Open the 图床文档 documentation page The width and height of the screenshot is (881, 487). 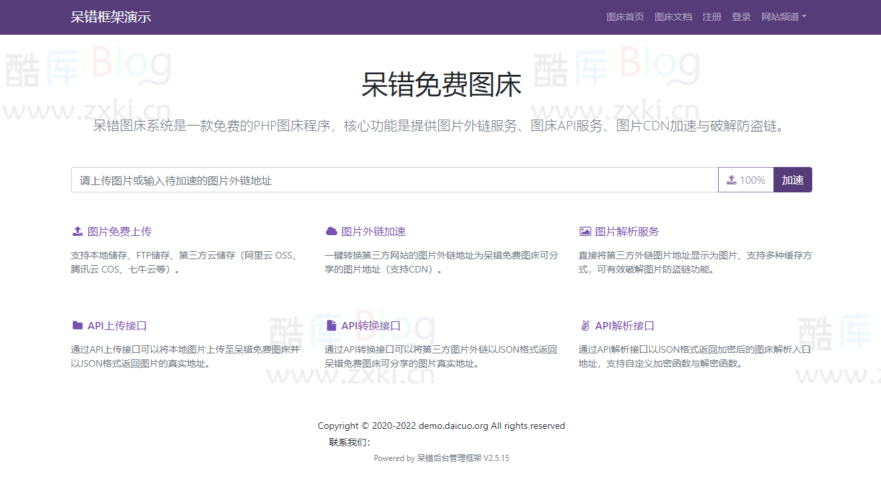pos(673,17)
